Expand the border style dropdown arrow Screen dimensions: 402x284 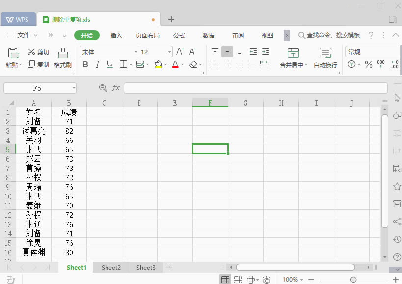130,64
